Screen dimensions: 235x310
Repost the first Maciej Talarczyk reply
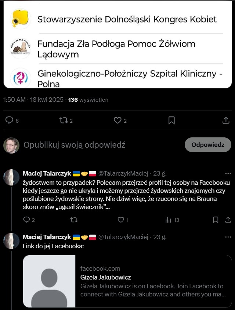74,220
